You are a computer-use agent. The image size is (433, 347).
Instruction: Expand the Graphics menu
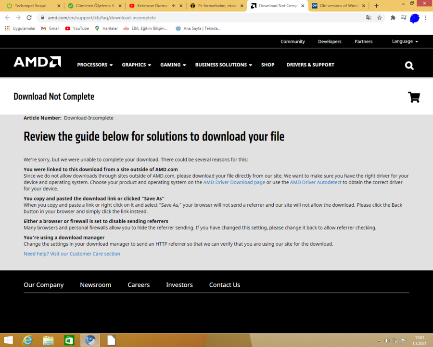coord(137,65)
